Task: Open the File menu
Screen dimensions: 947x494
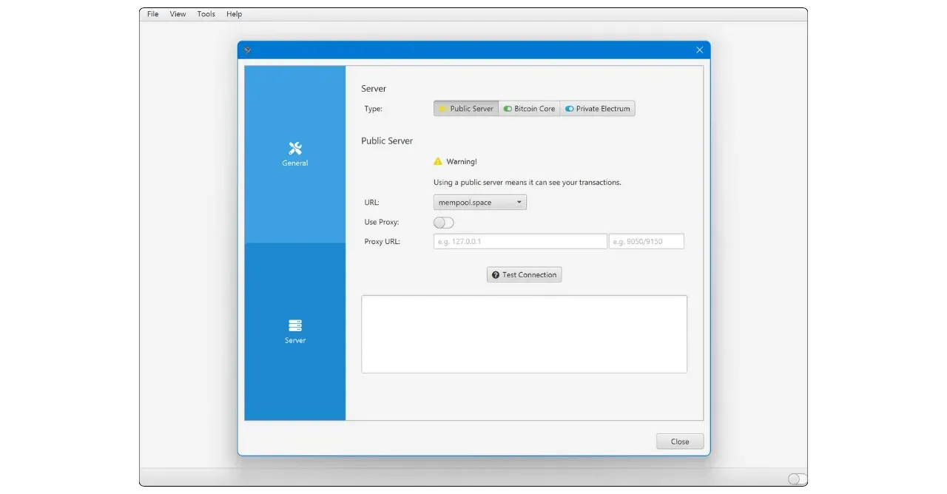Action: (152, 14)
